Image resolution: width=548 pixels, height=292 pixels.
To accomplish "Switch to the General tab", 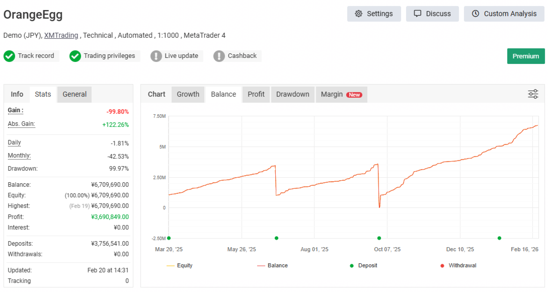I will tap(74, 95).
